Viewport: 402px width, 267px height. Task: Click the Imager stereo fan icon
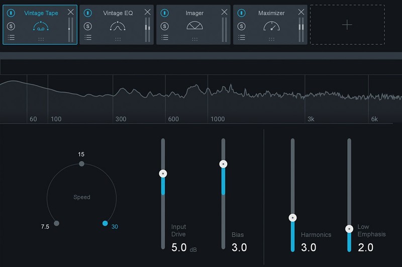point(194,27)
